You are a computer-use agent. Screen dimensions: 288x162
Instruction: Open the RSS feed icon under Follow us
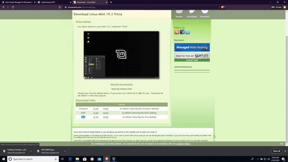(x=177, y=32)
